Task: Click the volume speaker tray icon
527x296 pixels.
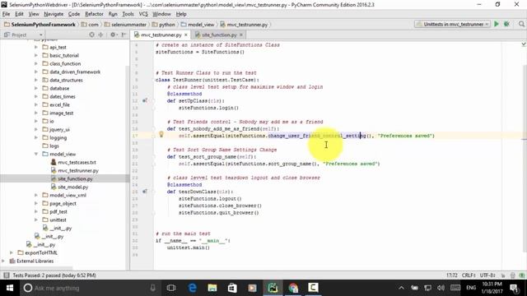Action: click(x=441, y=288)
